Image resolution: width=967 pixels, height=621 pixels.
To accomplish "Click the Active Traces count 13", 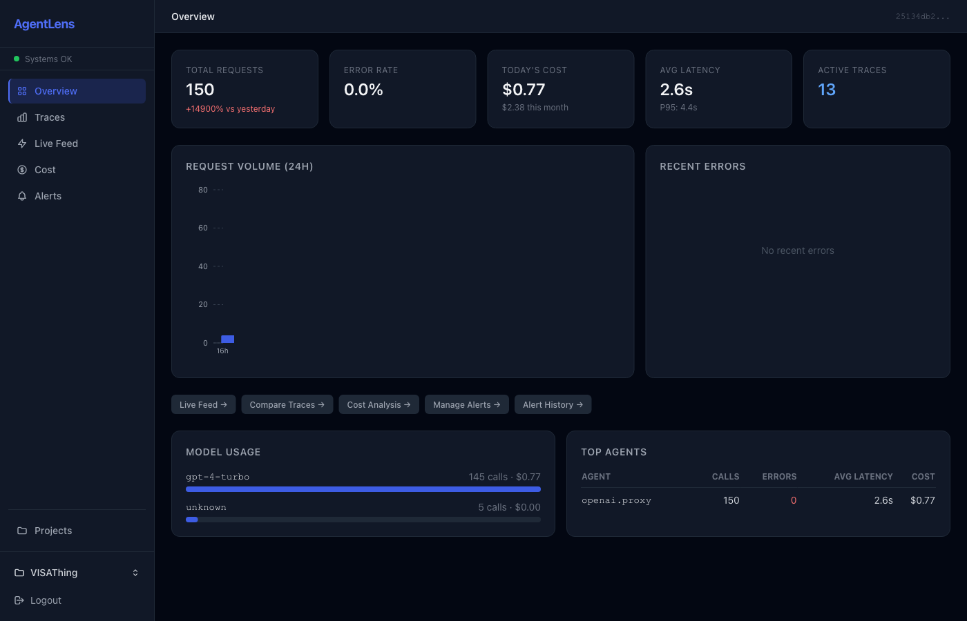I will click(827, 90).
